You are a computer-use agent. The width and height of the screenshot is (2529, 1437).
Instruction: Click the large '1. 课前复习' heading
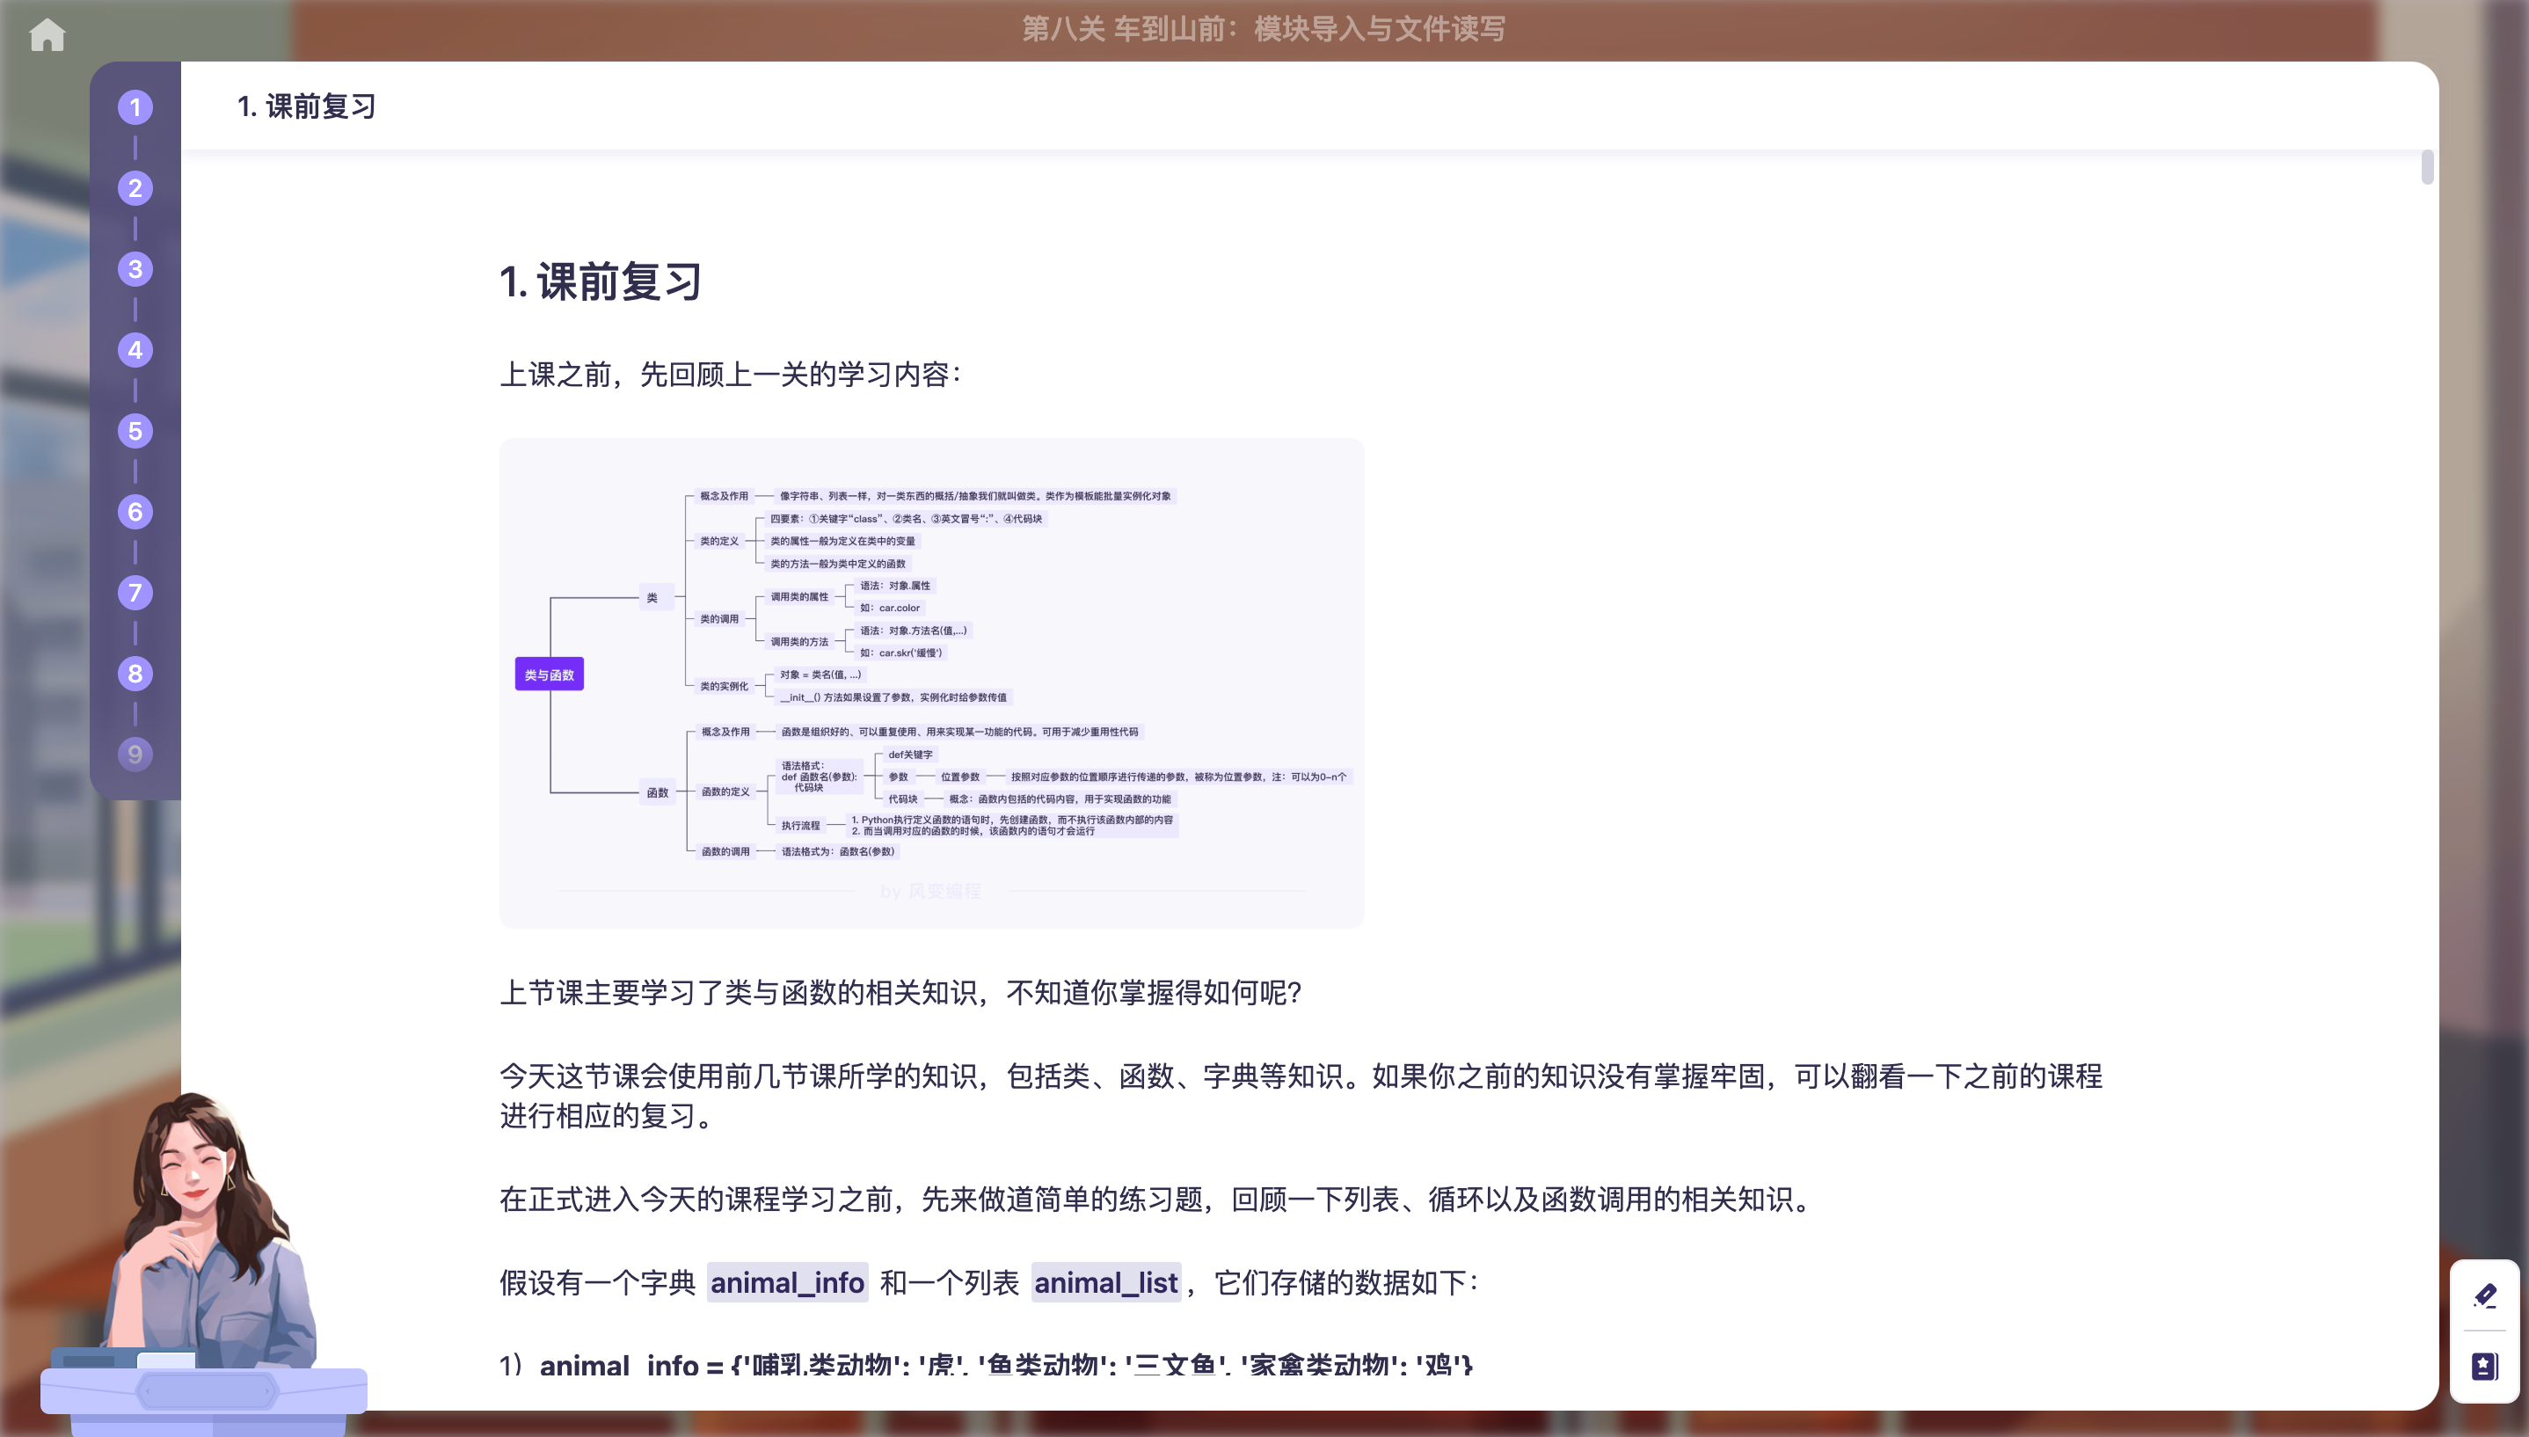(600, 281)
